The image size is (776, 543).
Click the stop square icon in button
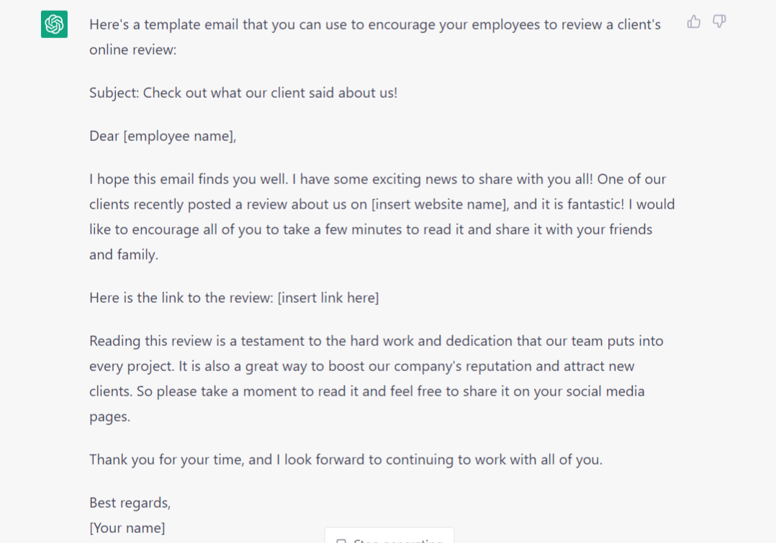click(341, 541)
